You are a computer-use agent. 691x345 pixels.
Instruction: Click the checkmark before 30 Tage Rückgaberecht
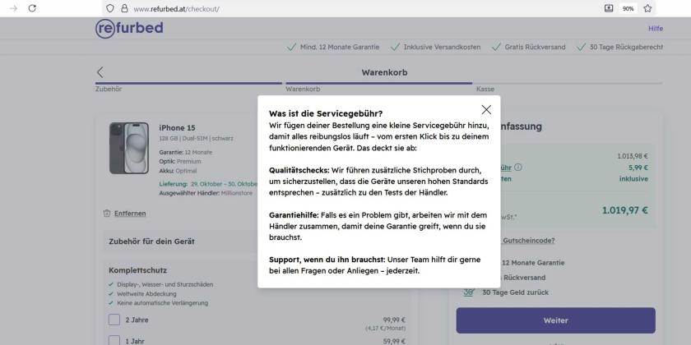[582, 47]
